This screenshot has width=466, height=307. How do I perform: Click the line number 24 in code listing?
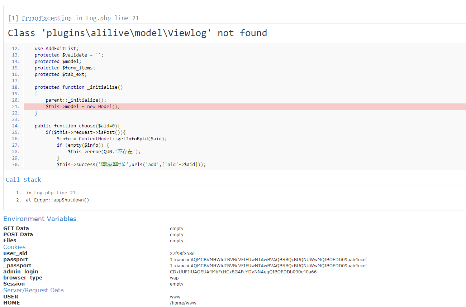pos(16,126)
